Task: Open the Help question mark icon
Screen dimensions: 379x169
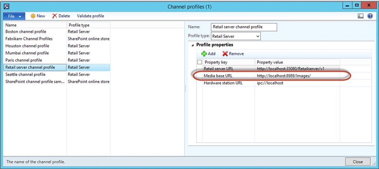Action: coord(370,16)
